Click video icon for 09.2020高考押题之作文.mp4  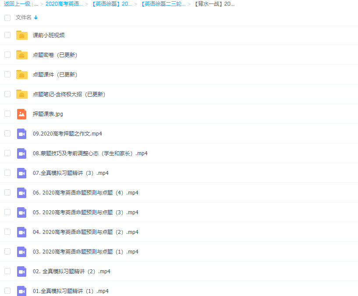pos(22,133)
